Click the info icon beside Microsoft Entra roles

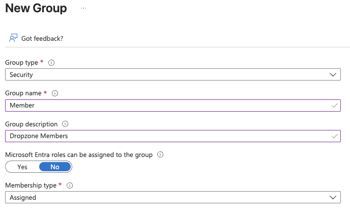(160, 154)
